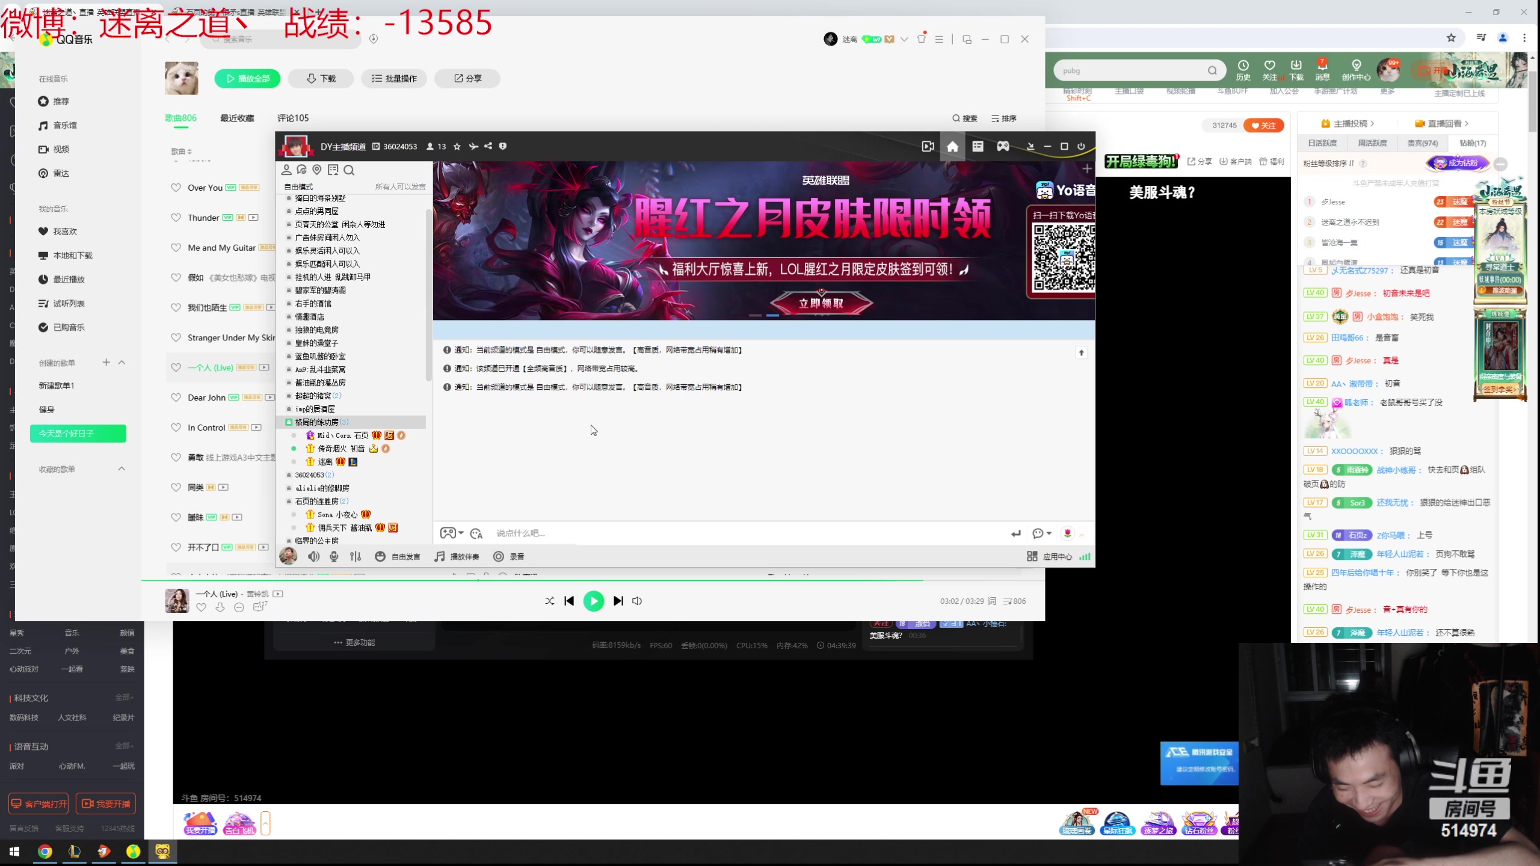Skip to the next song
Screen dimensions: 1540x866
click(x=618, y=601)
